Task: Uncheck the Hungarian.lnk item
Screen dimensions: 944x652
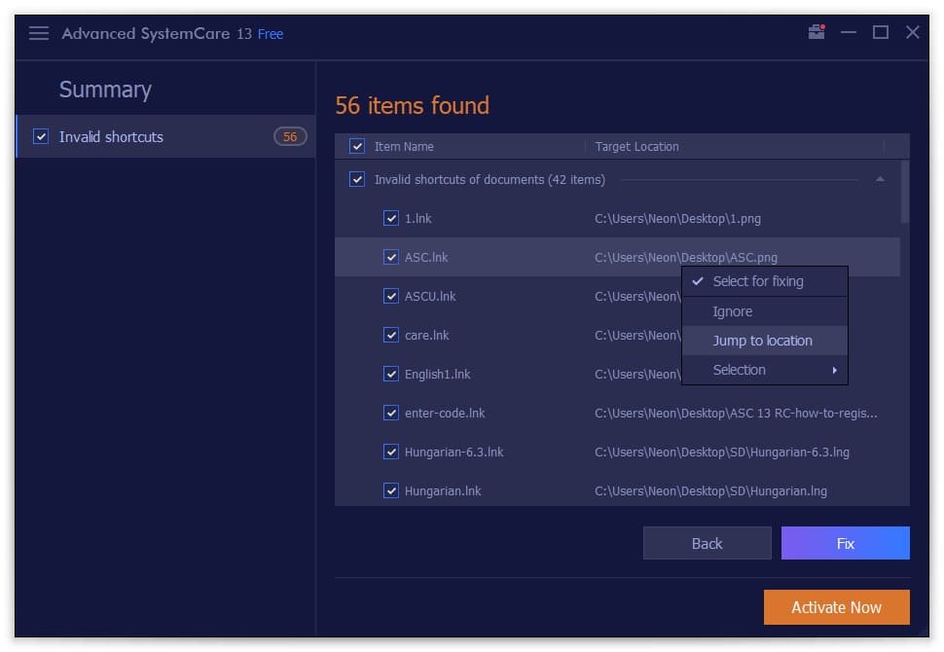Action: pos(390,490)
